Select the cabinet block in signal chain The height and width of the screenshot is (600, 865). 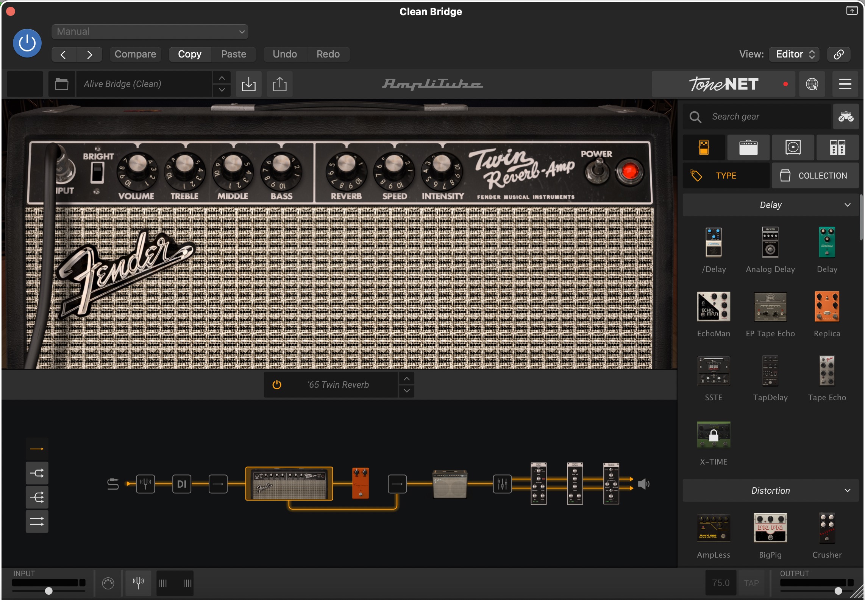point(450,484)
